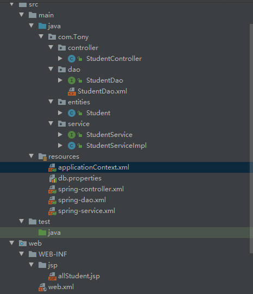Image resolution: width=253 pixels, height=294 pixels.
Task: Click the resources folder icon
Action: click(42, 157)
